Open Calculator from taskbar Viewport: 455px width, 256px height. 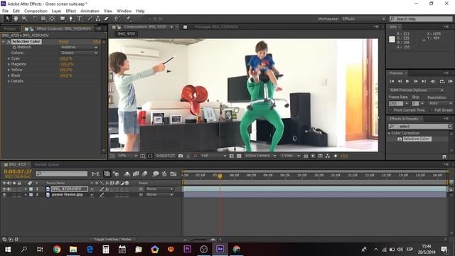106,249
